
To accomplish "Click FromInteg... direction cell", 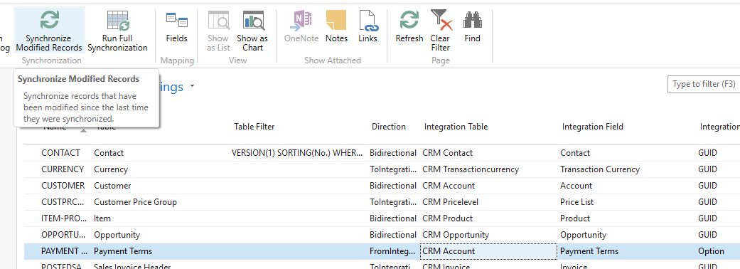I will tap(393, 251).
